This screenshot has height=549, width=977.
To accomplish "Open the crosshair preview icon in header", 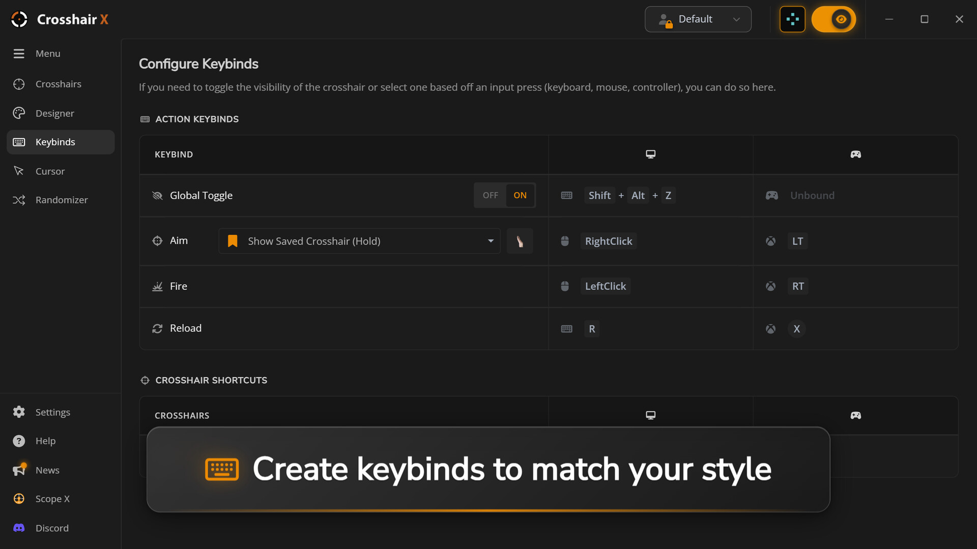I will pyautogui.click(x=792, y=19).
